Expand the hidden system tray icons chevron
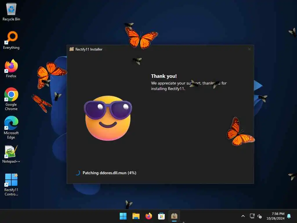This screenshot has height=223, width=297. pyautogui.click(x=243, y=216)
